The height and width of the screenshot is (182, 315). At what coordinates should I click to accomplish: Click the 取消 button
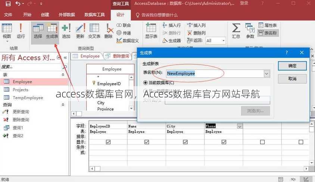click(292, 79)
